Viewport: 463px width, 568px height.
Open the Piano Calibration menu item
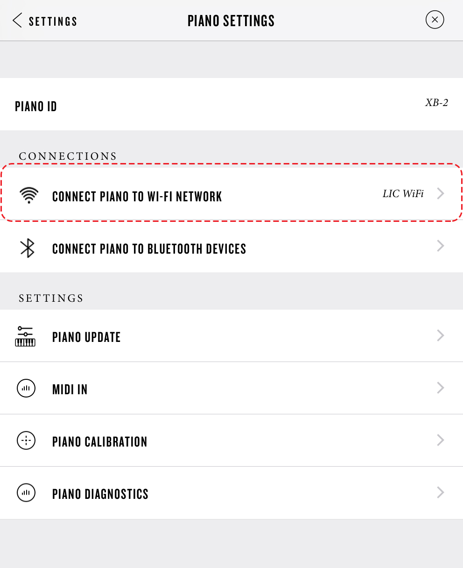[99, 442]
